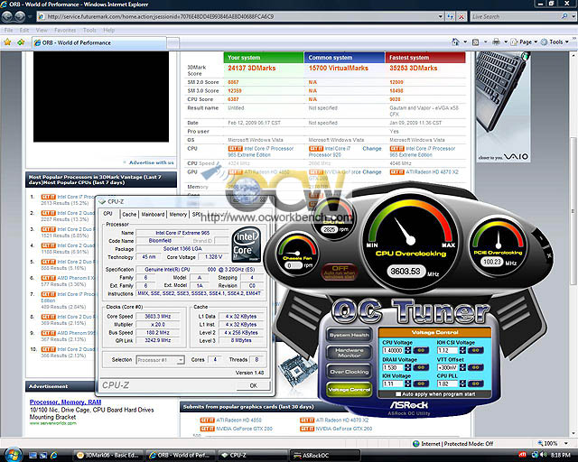Screen dimensions: 578x462
Task: Click the IE Forward navigation arrow
Action: (20, 16)
